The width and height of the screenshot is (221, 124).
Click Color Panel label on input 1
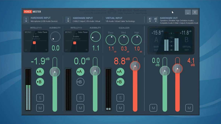[x=43, y=32]
